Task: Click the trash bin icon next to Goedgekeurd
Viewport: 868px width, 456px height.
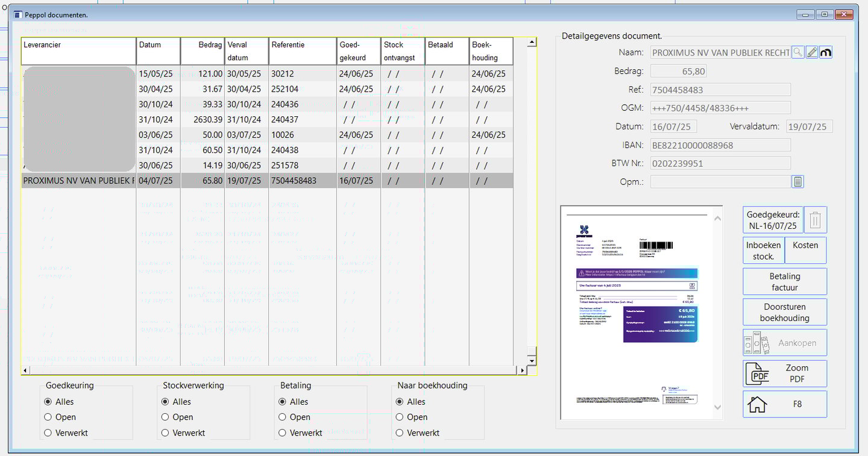Action: (815, 220)
